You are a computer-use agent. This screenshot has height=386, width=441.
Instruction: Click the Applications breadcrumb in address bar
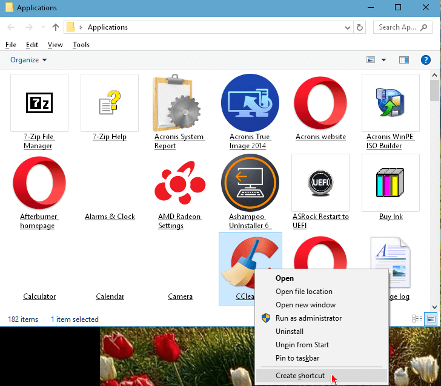(x=108, y=27)
